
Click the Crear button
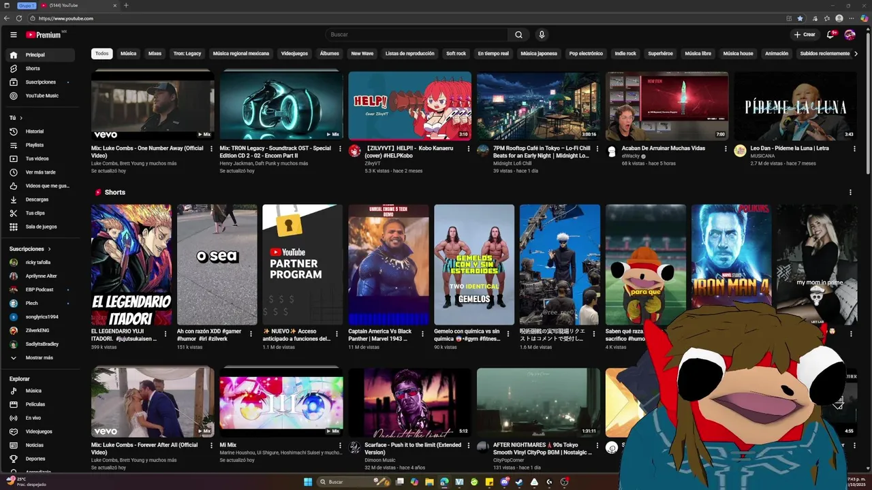click(x=805, y=35)
